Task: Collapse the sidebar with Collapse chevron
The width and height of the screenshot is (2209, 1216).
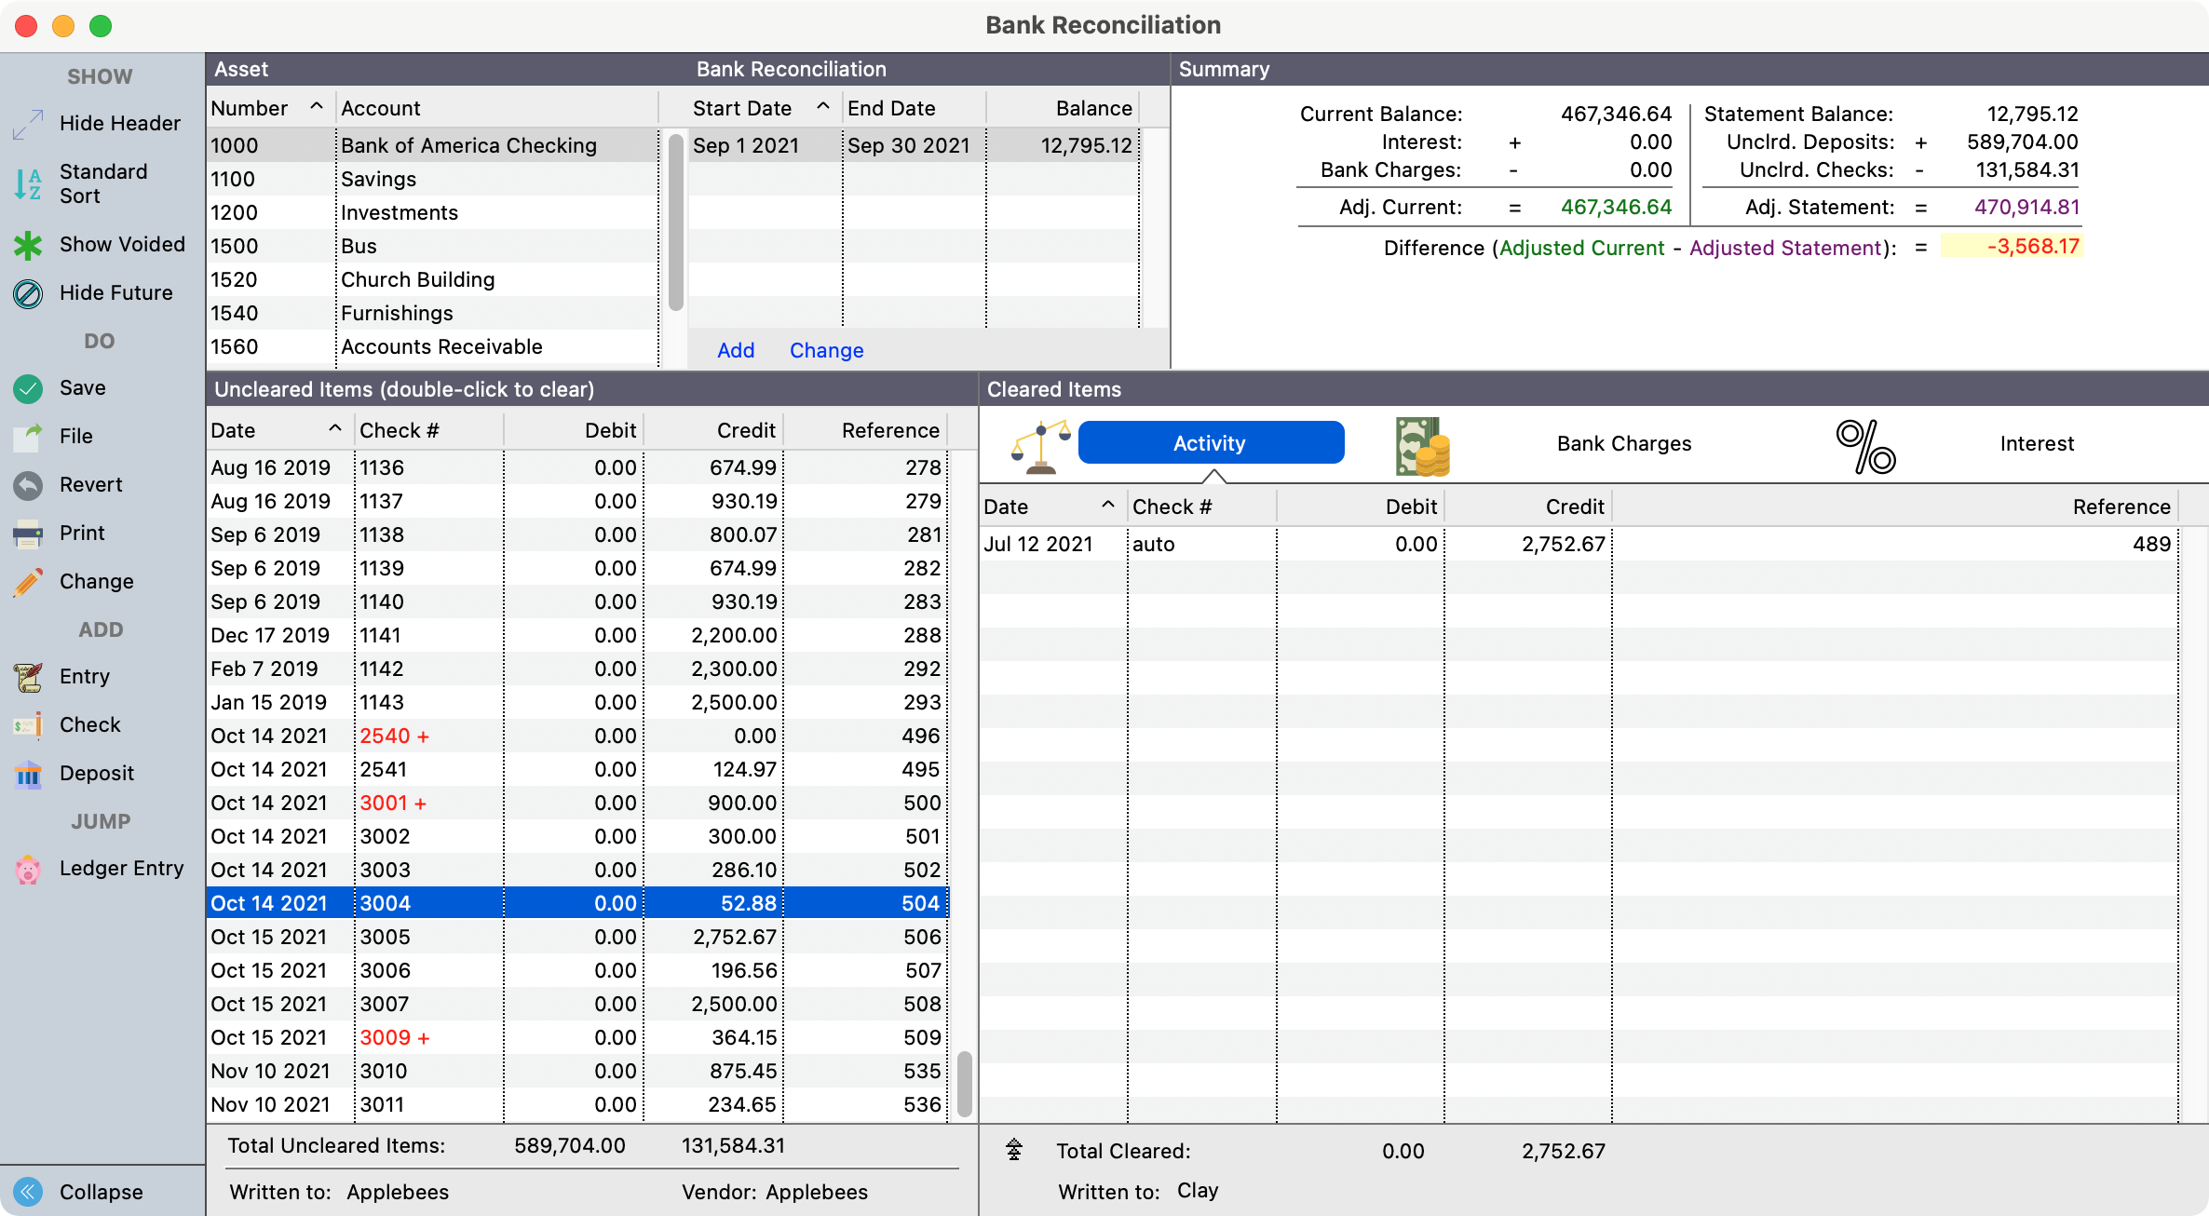Action: point(28,1192)
